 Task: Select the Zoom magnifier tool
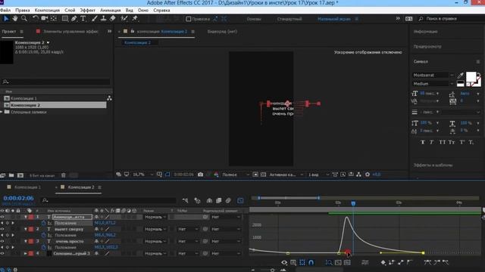(23, 18)
